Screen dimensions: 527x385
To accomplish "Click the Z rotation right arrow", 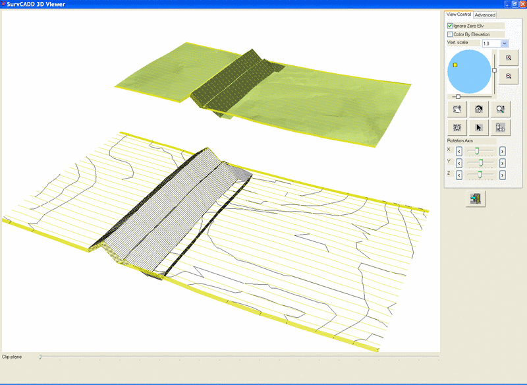I will (502, 175).
